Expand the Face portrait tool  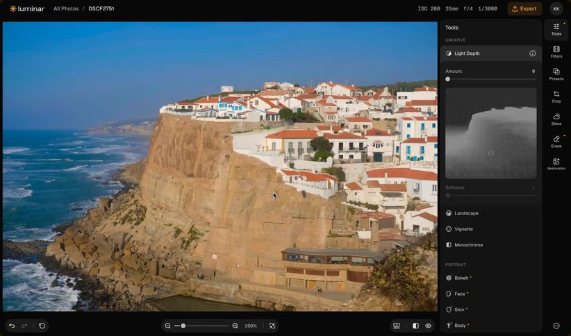click(x=490, y=294)
